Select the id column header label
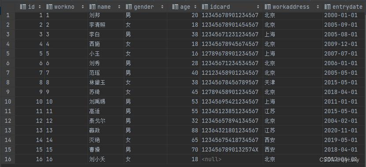366x167 pixels. 31,7
